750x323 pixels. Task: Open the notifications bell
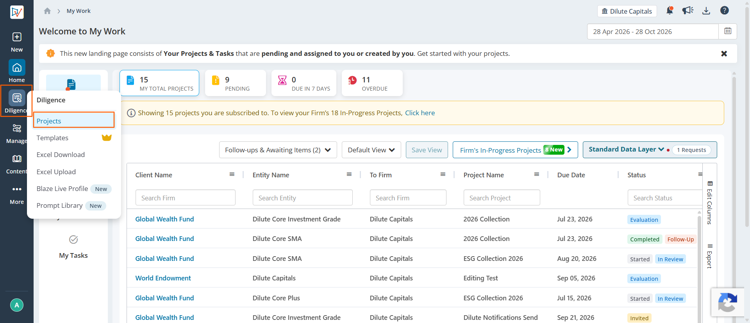pos(670,11)
